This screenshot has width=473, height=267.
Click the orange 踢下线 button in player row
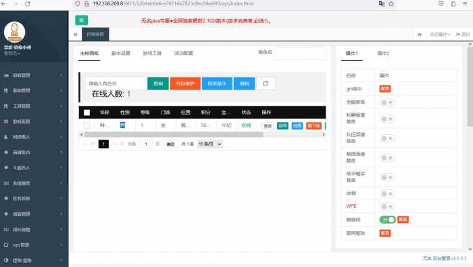click(314, 126)
